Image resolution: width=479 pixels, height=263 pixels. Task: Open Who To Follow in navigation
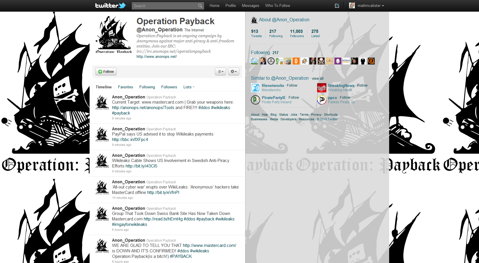click(x=278, y=5)
